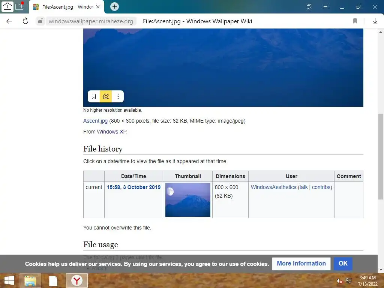Click the User column header

291,176
